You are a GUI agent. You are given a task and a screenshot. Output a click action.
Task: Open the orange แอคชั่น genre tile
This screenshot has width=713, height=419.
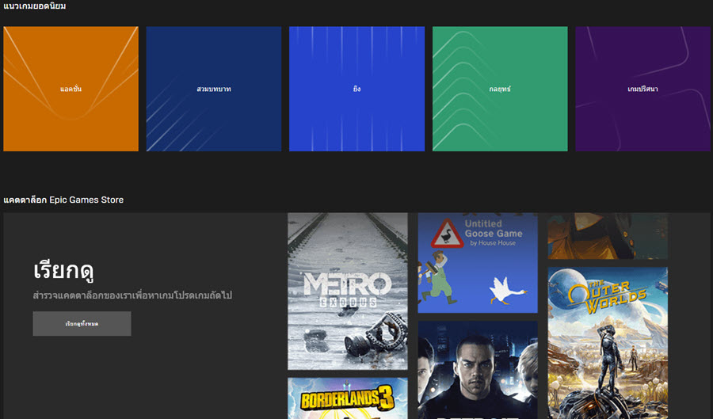[71, 89]
